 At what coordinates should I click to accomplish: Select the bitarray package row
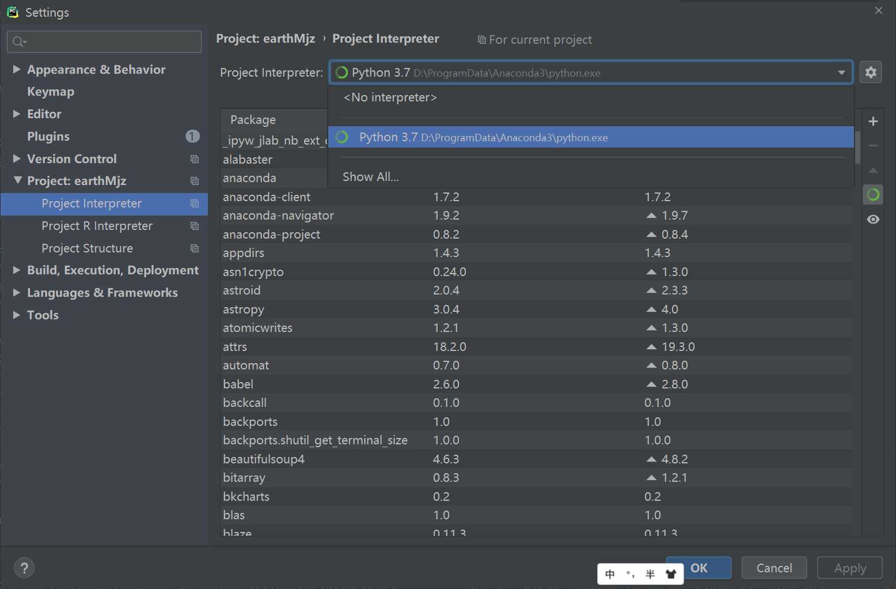[x=536, y=478]
